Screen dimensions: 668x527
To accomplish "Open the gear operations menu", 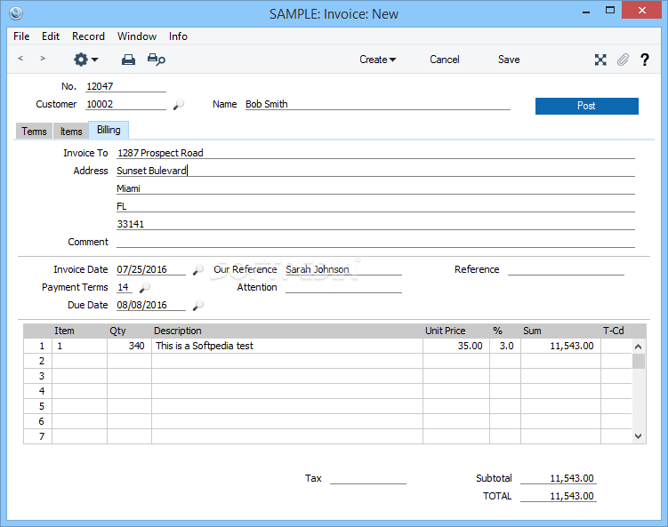I will tap(85, 60).
